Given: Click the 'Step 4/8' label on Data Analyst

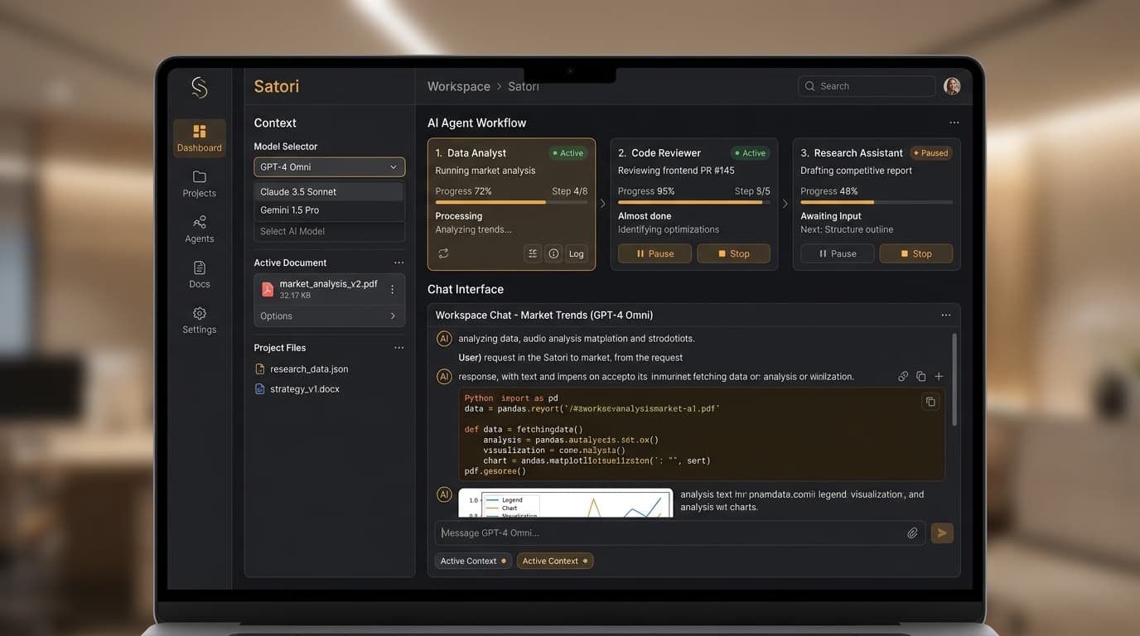Looking at the screenshot, I should tap(570, 191).
